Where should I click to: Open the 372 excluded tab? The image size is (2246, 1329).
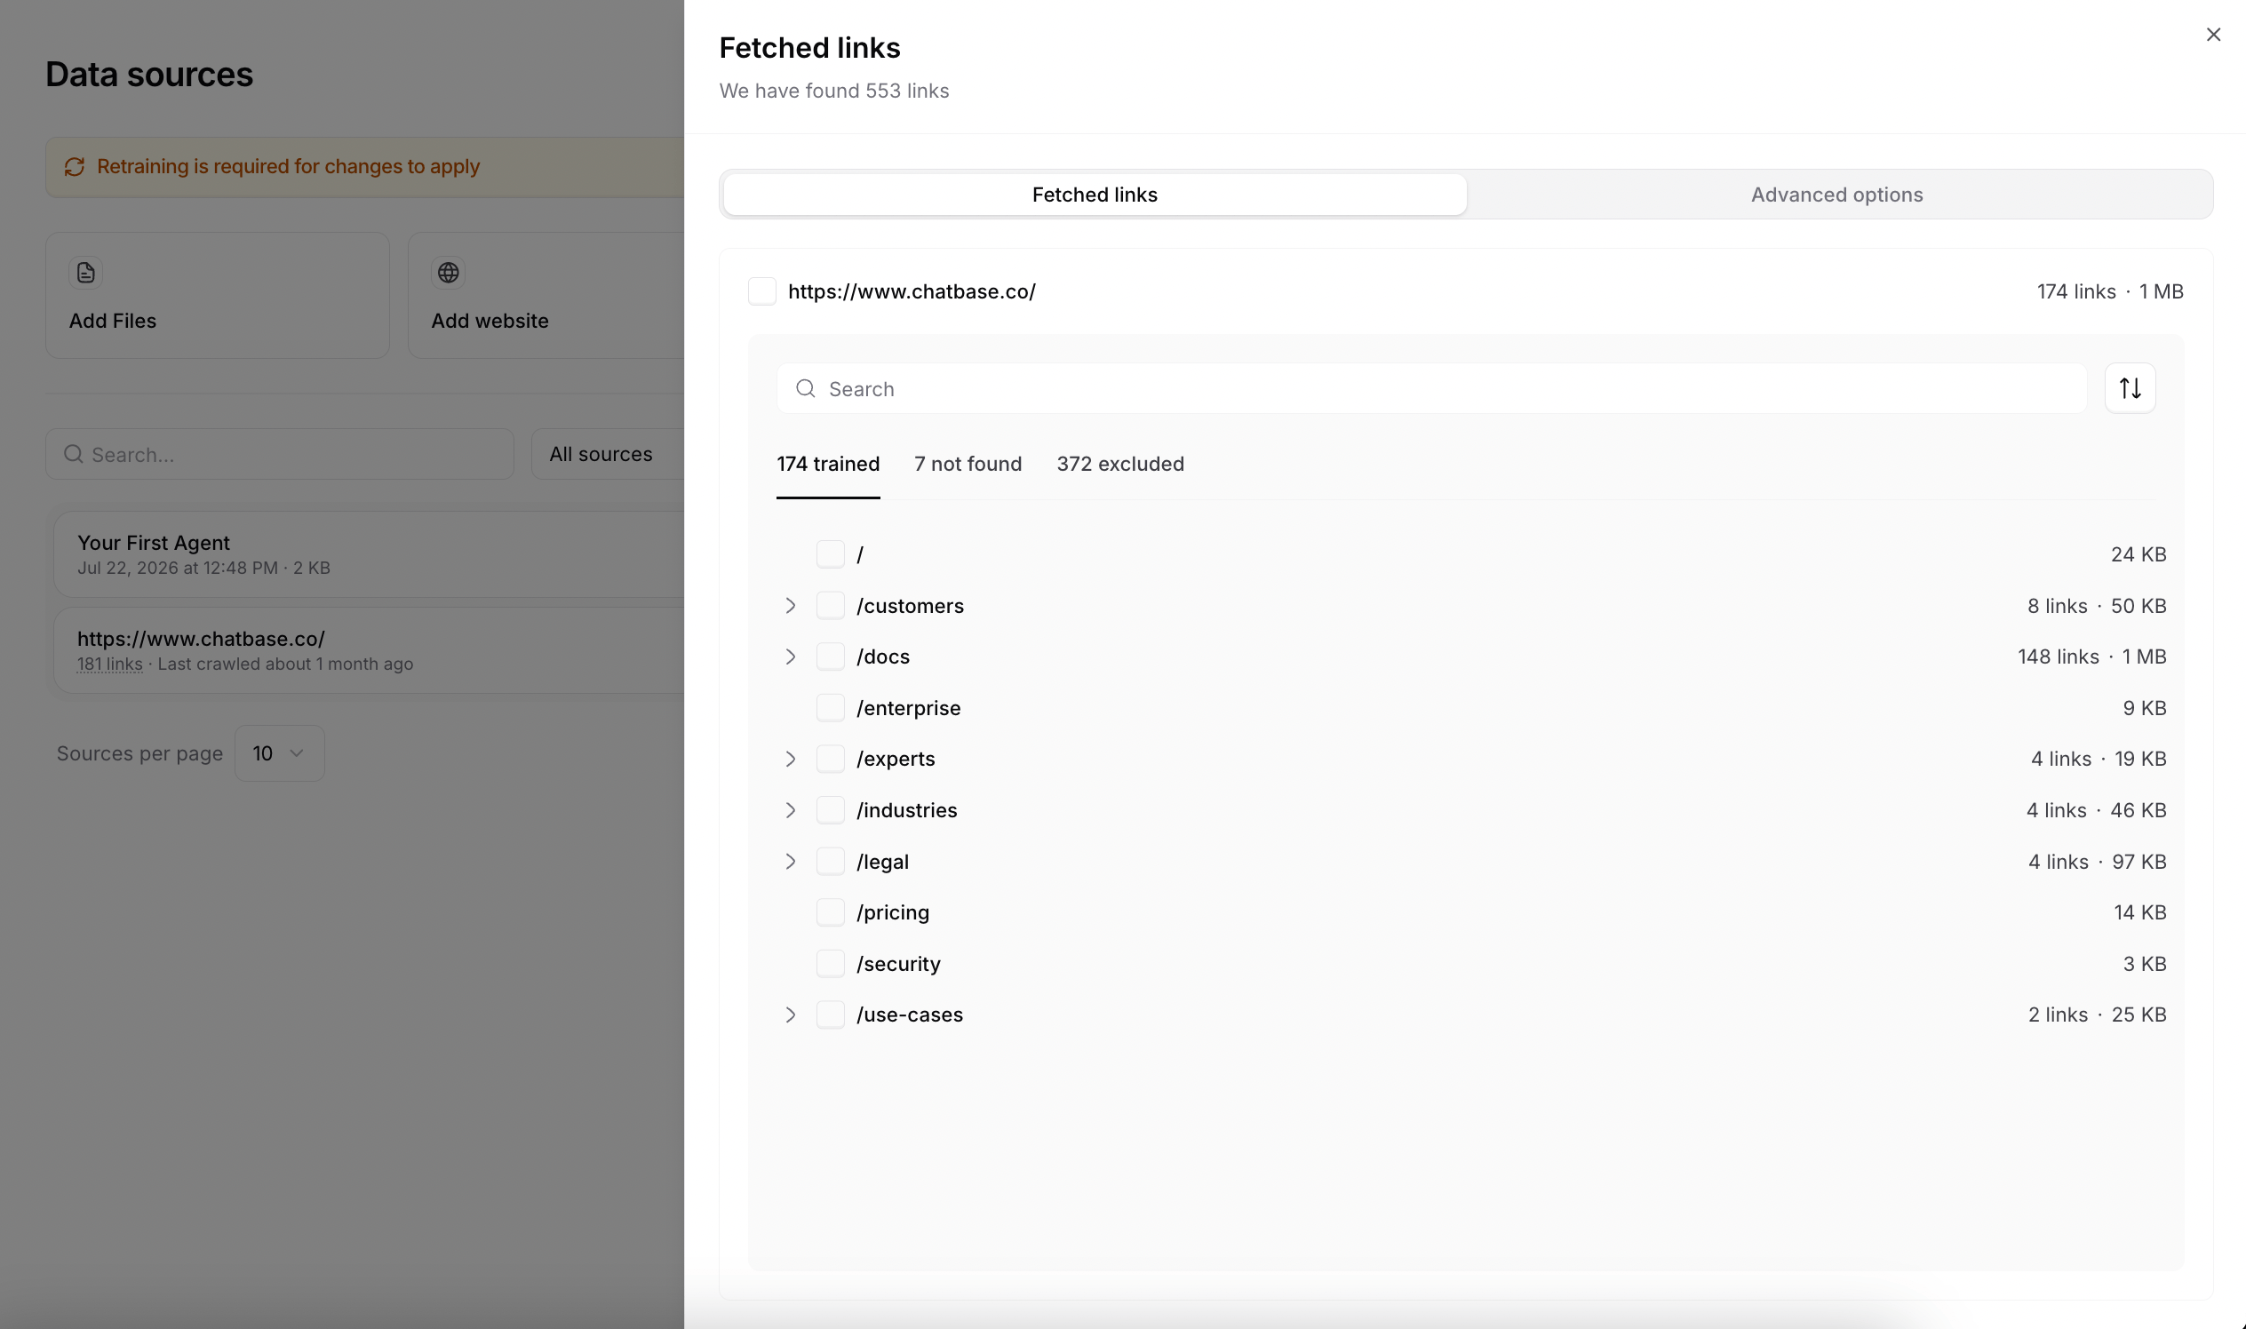point(1119,464)
